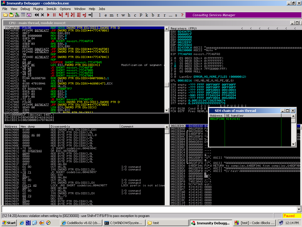
Task: Open the View menu
Action: [x=14, y=9]
